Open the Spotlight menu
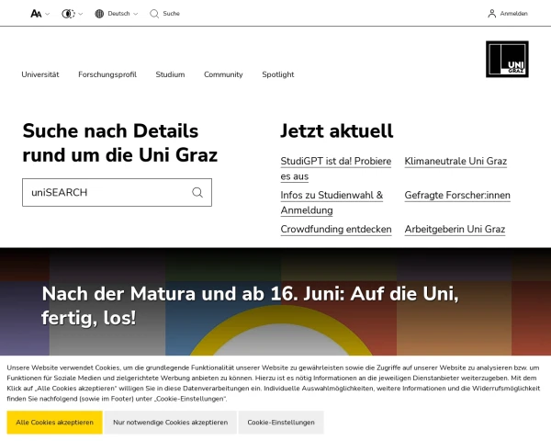 pyautogui.click(x=278, y=74)
